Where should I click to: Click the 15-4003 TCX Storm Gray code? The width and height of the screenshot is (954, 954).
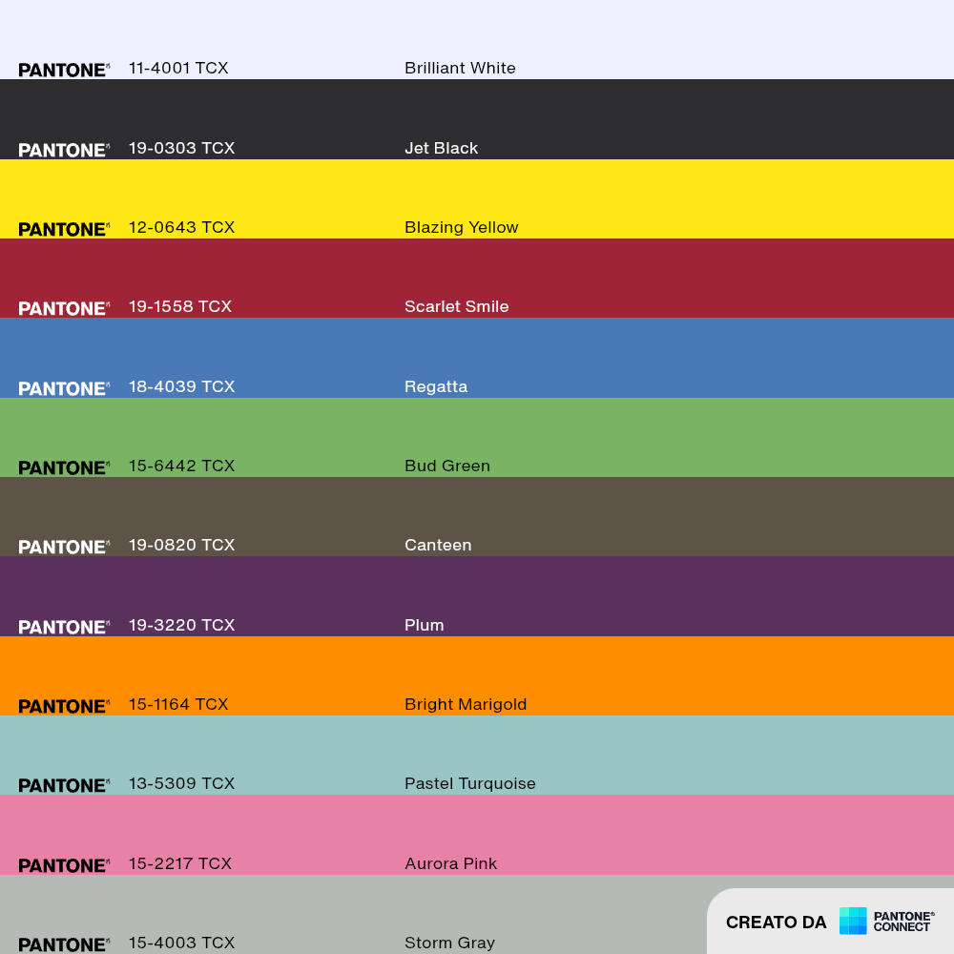(x=181, y=944)
